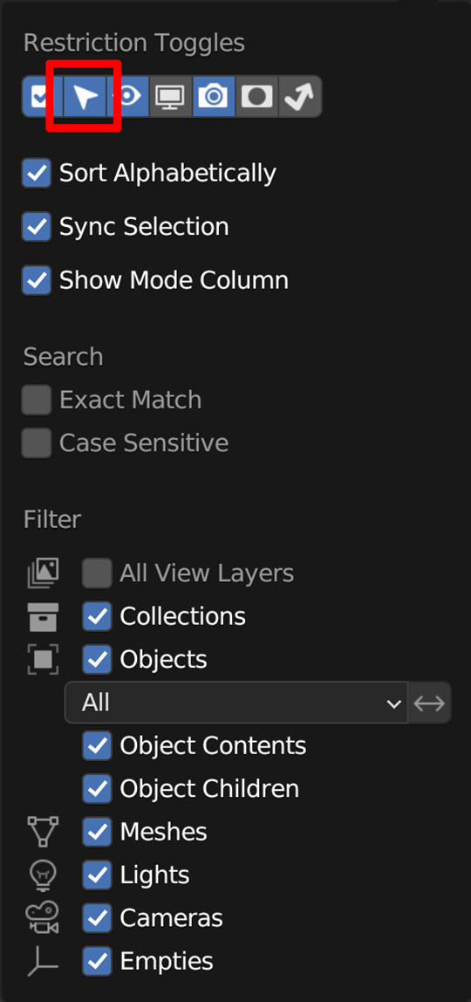This screenshot has height=1002, width=471.
Task: Toggle the Selectable arrow restriction icon
Action: click(x=85, y=97)
